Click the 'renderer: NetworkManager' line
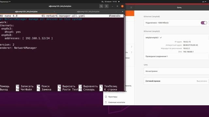Viewport: 209px width, 117px height. click(x=18, y=48)
